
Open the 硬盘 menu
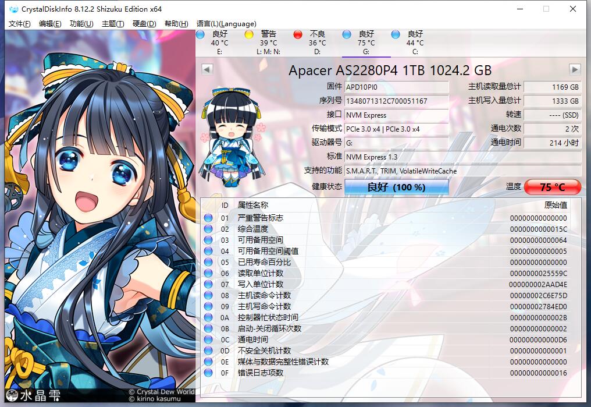coord(142,24)
